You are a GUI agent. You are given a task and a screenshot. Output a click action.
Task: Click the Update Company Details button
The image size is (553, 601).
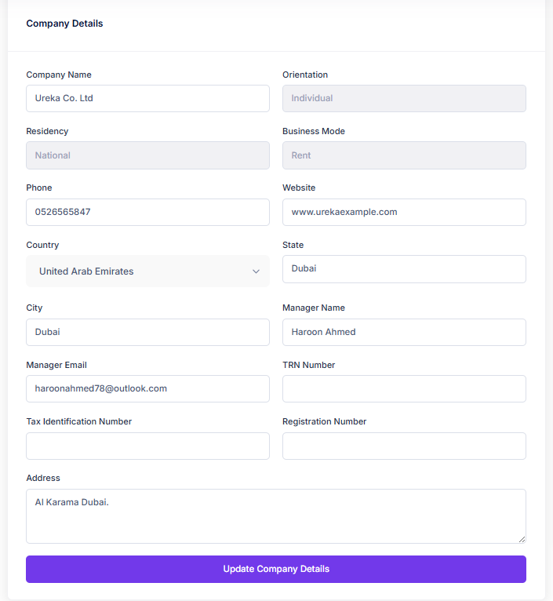click(276, 569)
